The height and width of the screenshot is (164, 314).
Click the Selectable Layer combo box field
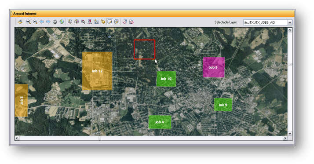pyautogui.click(x=267, y=22)
